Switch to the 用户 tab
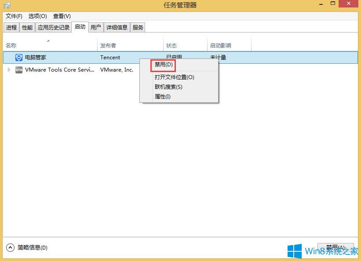 pyautogui.click(x=96, y=27)
